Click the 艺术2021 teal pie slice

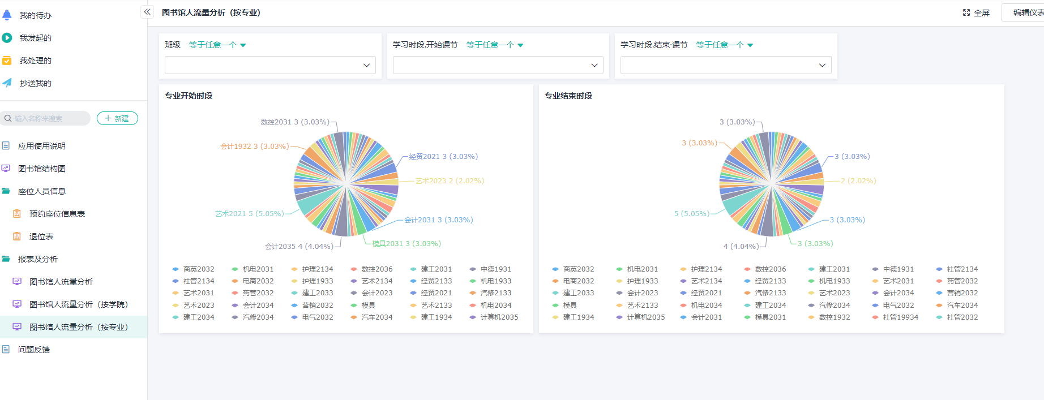(x=309, y=206)
